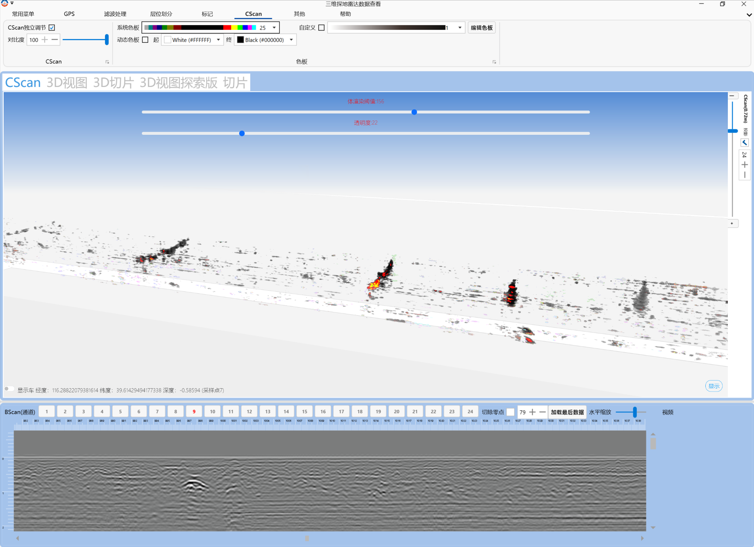This screenshot has height=547, width=754.
Task: Click the minus button above depth slider
Action: (732, 96)
